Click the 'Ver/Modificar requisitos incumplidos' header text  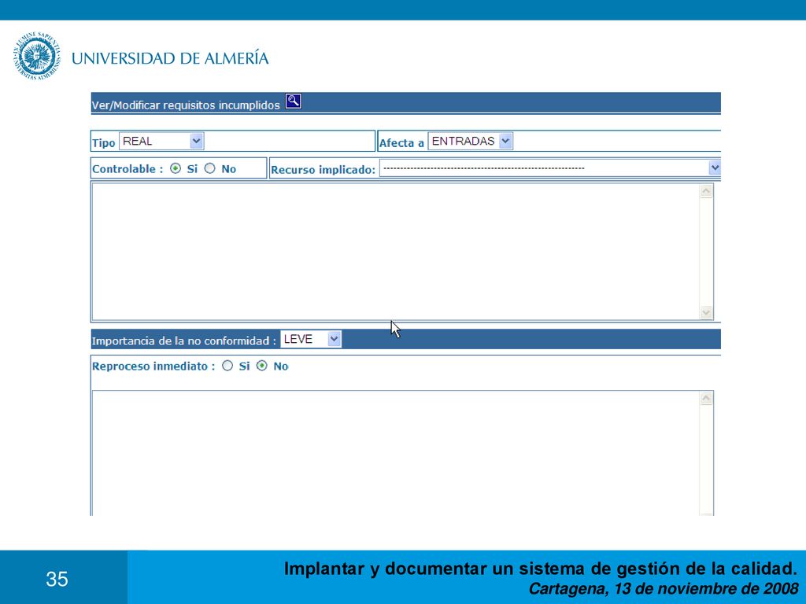(186, 105)
